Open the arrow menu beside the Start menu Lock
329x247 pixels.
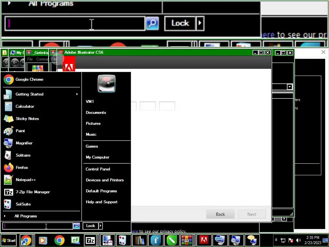tap(101, 226)
